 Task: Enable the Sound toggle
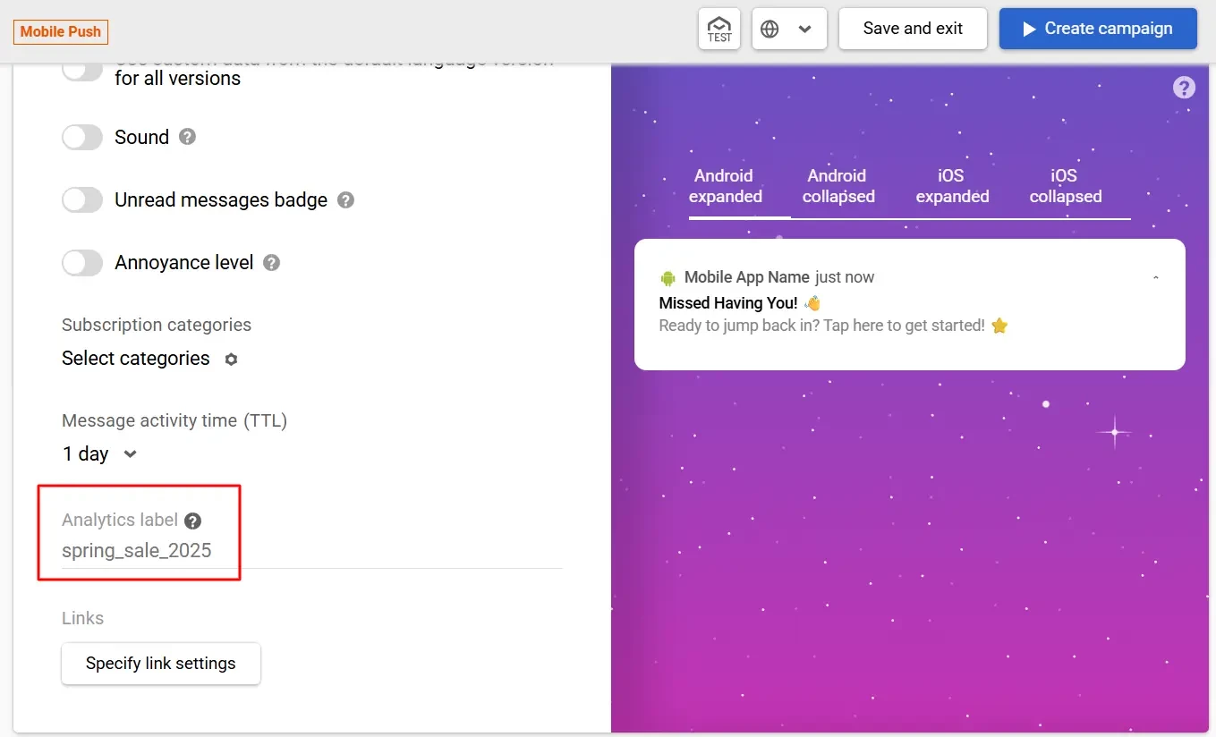[x=82, y=137]
